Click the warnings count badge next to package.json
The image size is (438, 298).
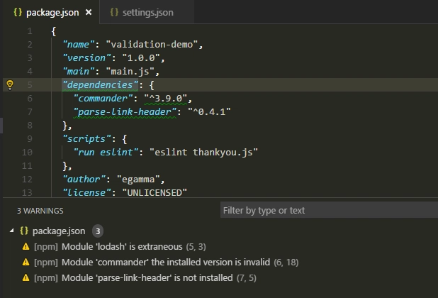click(98, 231)
